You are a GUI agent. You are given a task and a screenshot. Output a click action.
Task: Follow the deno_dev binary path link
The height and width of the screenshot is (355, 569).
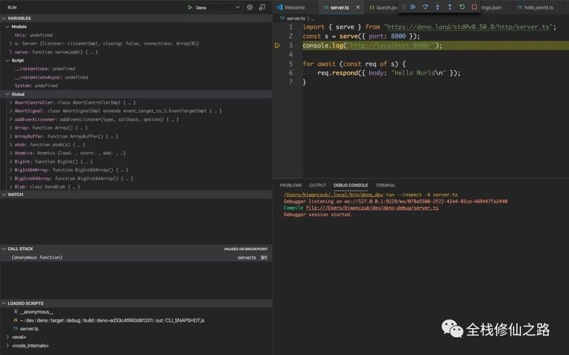click(333, 195)
